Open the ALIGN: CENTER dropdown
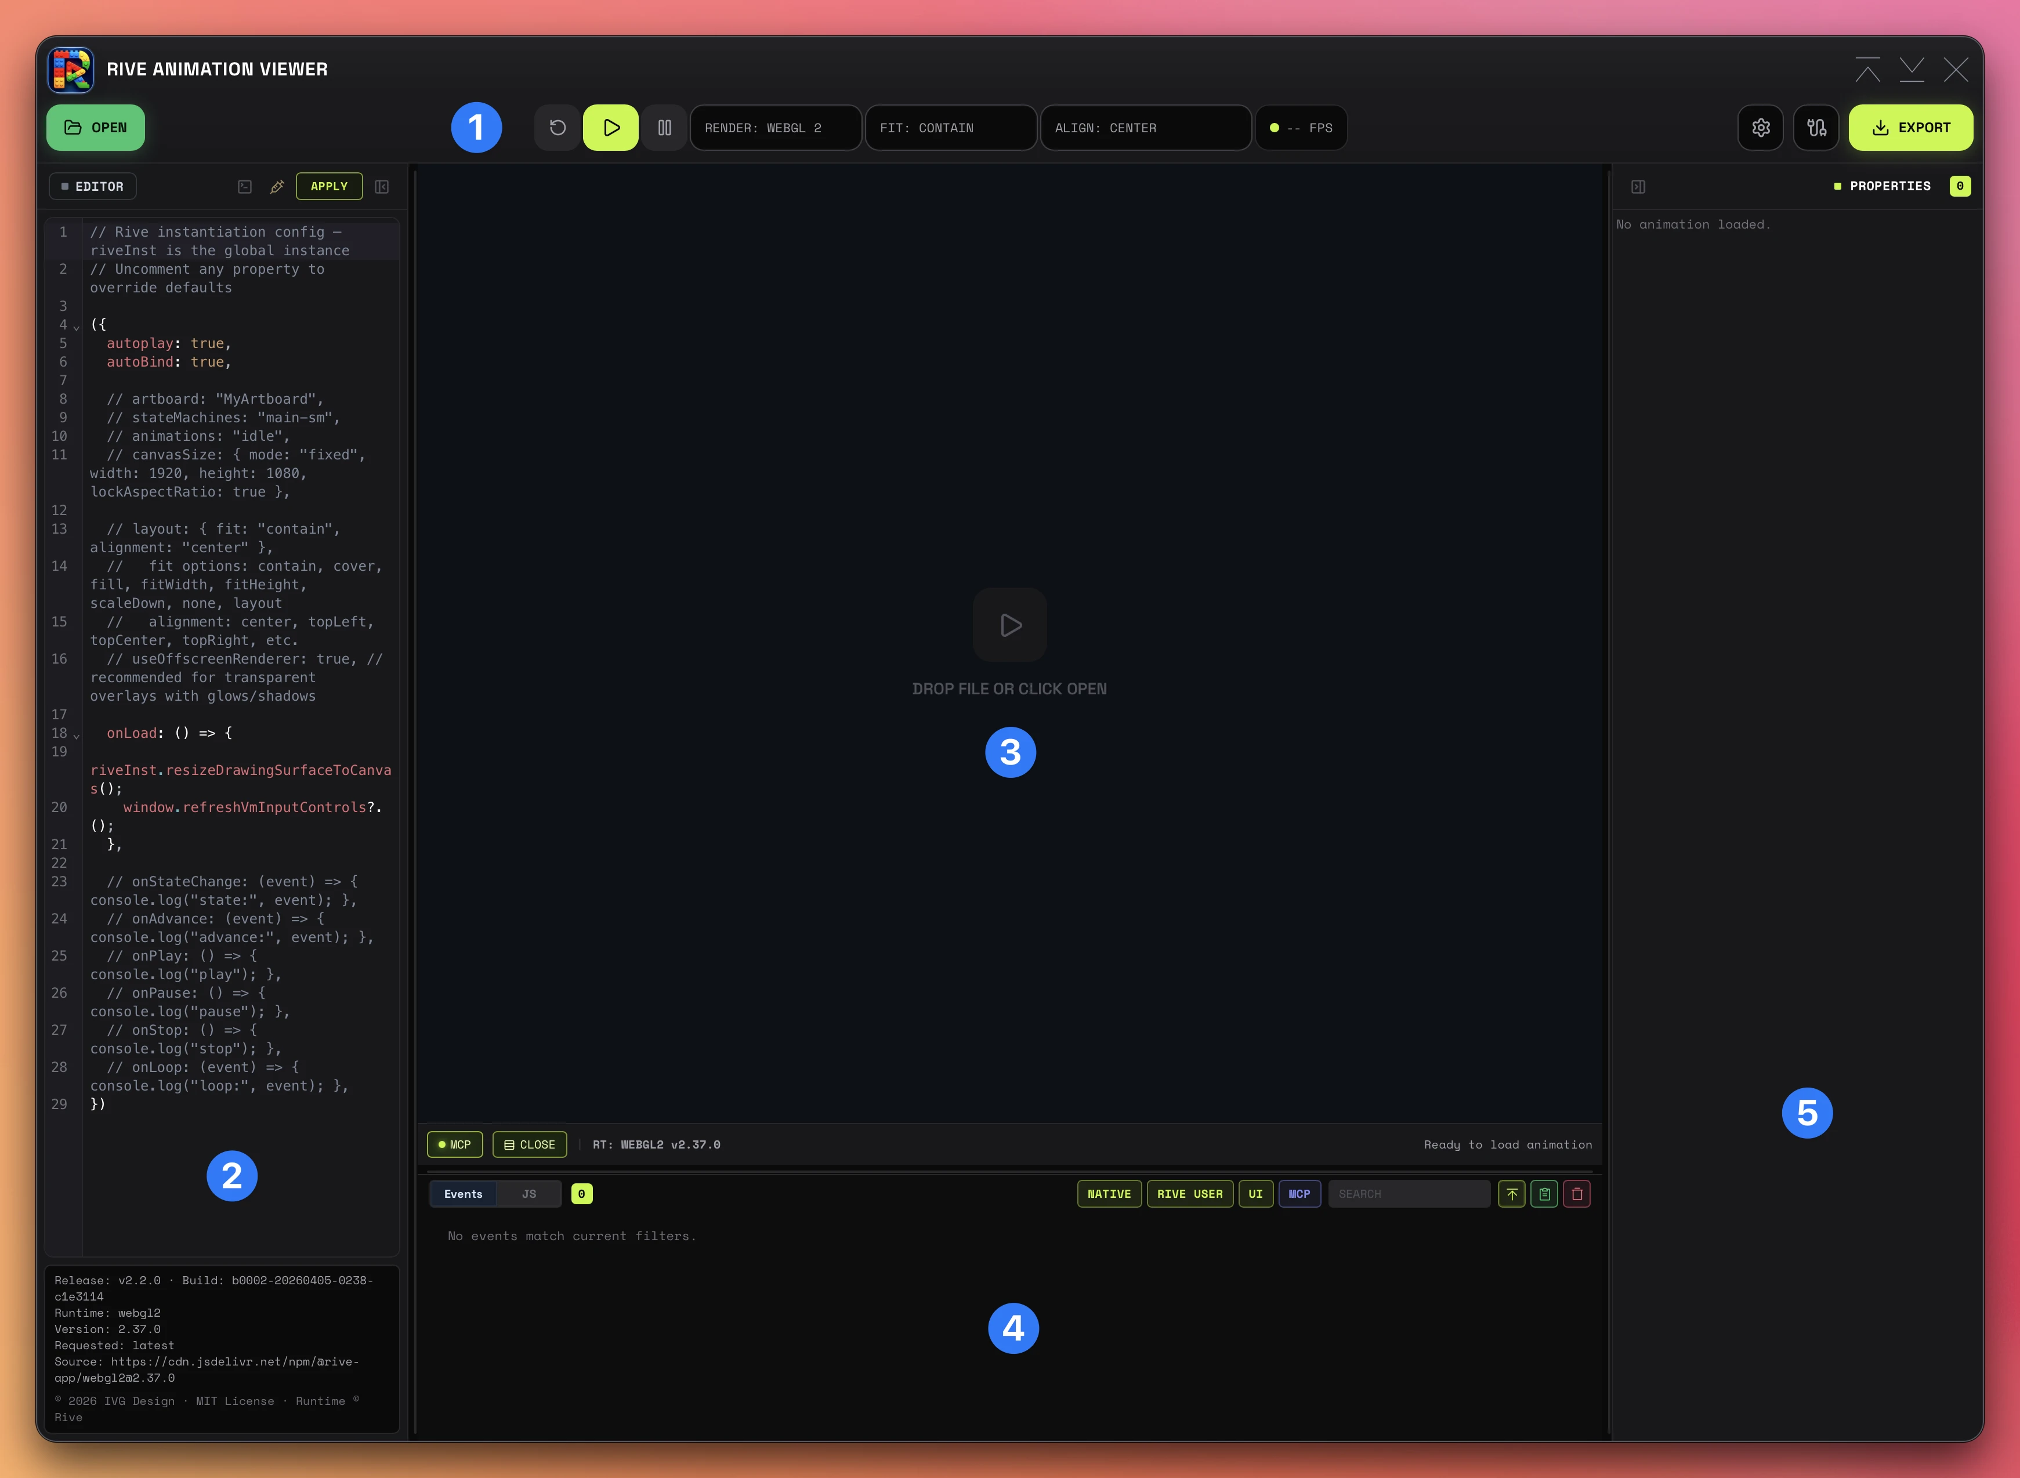Screen dimensions: 2020x1478 pyautogui.click(x=1146, y=128)
